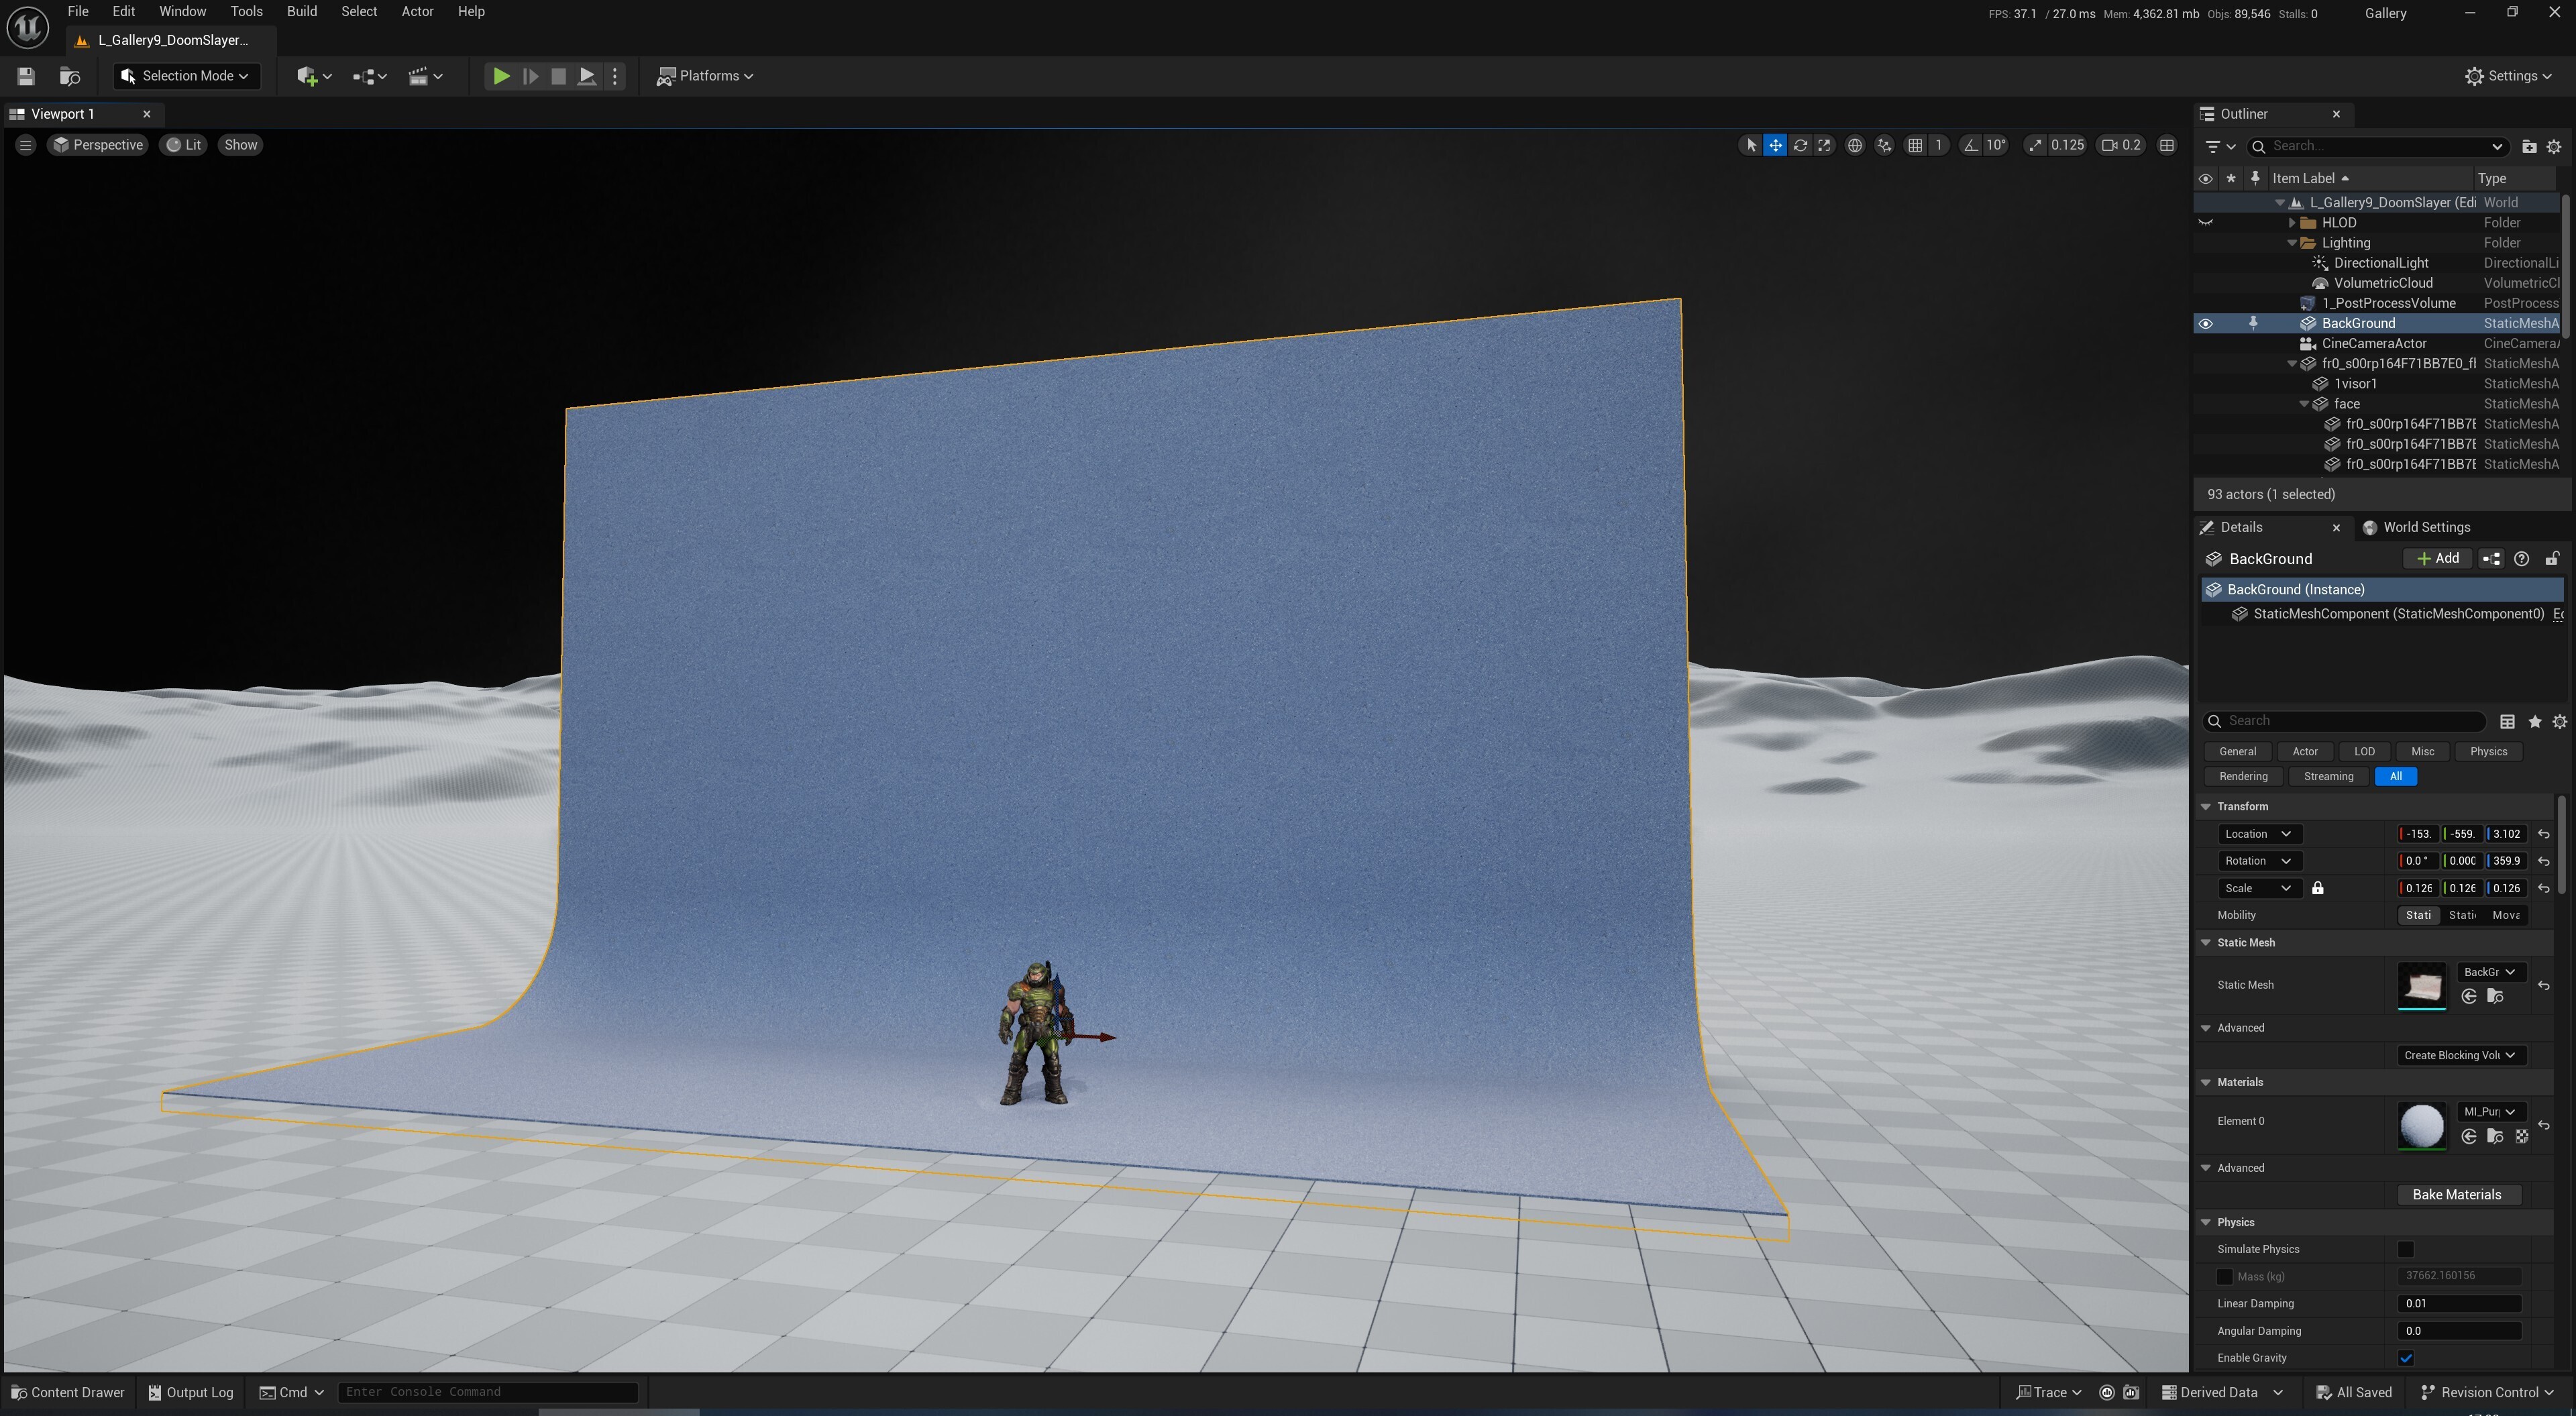Switch to World Settings tab
The image size is (2576, 1416).
(2416, 527)
